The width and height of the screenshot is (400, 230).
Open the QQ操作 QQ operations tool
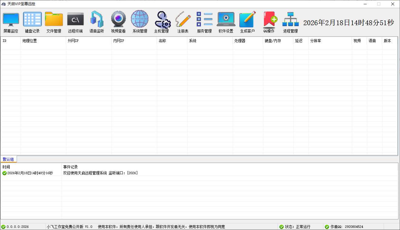pos(269,22)
